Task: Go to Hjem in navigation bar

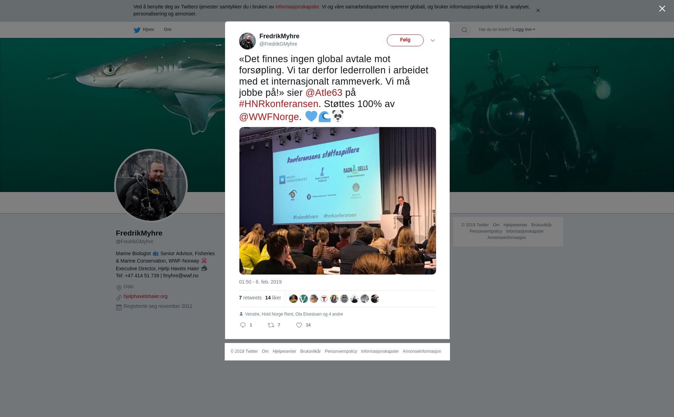Action: click(x=148, y=29)
